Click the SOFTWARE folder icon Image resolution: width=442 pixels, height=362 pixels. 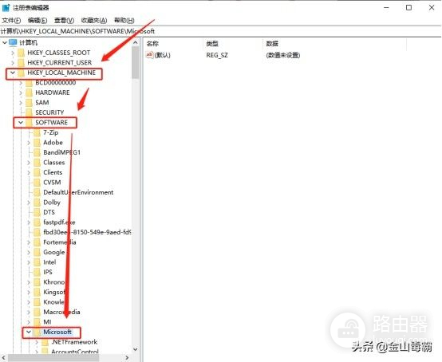[29, 122]
